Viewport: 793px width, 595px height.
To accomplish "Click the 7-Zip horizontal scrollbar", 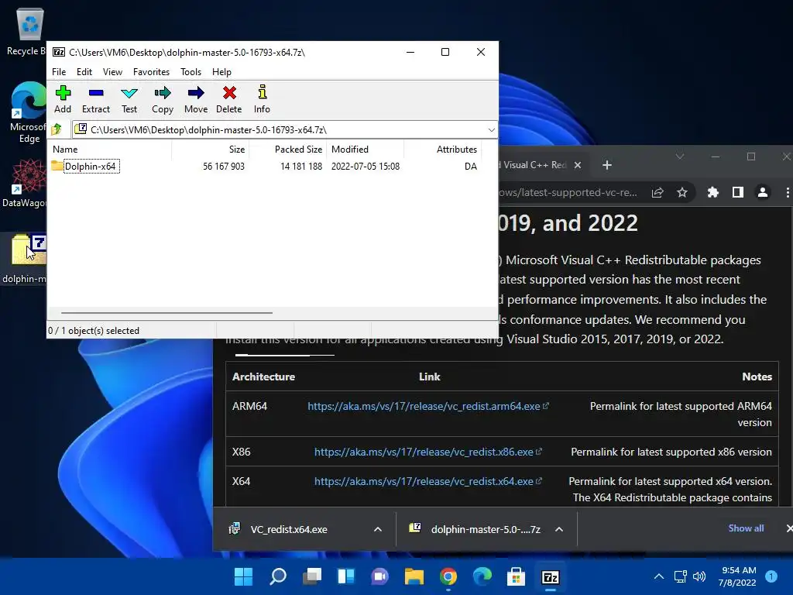I will coord(167,313).
